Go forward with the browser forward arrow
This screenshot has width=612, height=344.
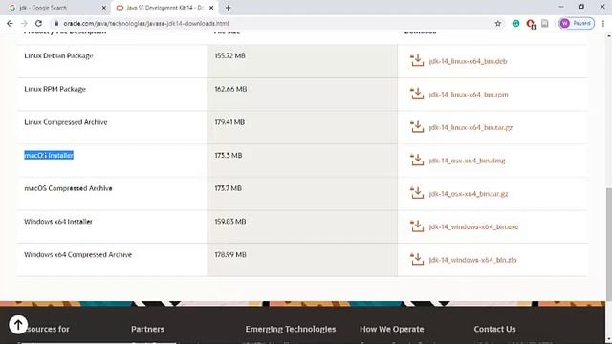pos(24,23)
